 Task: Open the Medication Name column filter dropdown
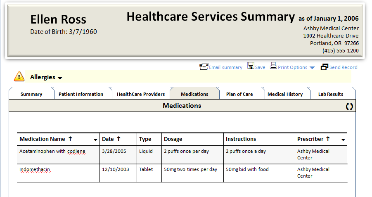coord(95,140)
